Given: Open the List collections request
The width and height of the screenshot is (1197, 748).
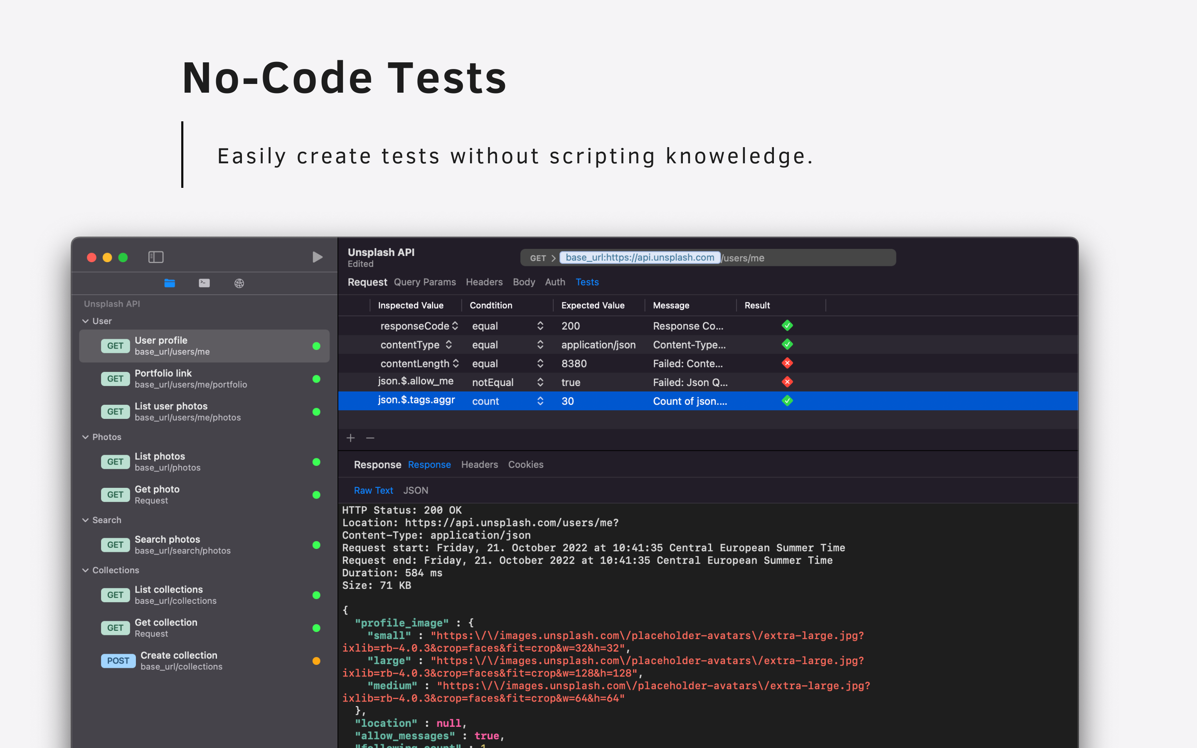Looking at the screenshot, I should (204, 595).
